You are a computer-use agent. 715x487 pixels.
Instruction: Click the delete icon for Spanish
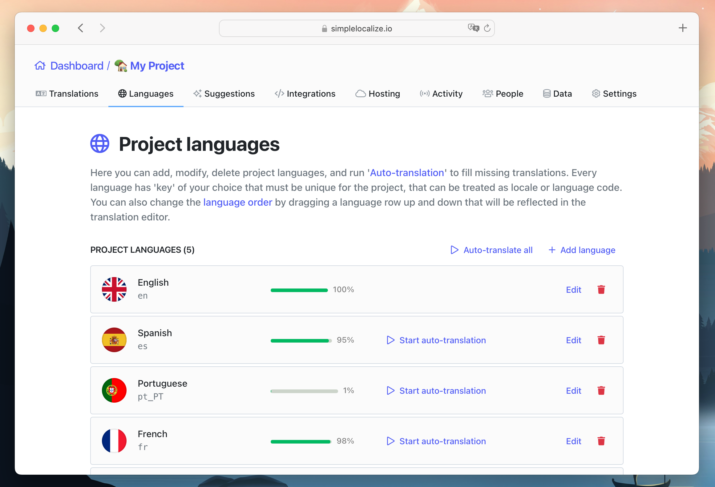click(602, 339)
